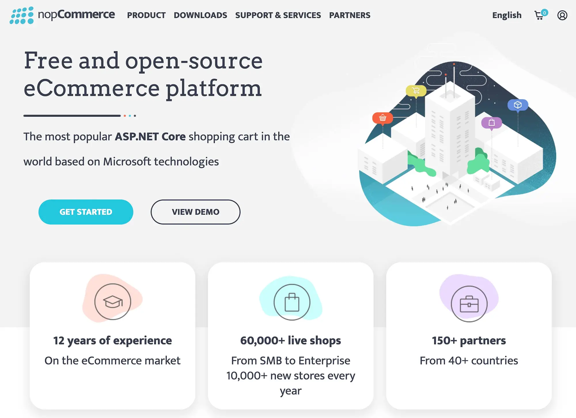Viewport: 576px width, 418px height.
Task: Select the English language dropdown
Action: pos(506,15)
